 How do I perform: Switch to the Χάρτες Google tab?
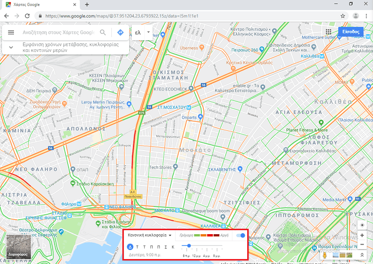41,4
